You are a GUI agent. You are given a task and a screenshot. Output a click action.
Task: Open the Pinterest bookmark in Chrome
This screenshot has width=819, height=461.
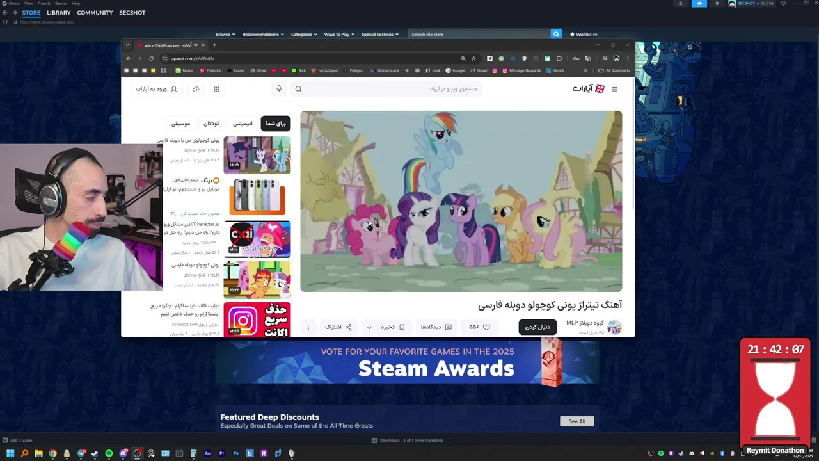[211, 70]
